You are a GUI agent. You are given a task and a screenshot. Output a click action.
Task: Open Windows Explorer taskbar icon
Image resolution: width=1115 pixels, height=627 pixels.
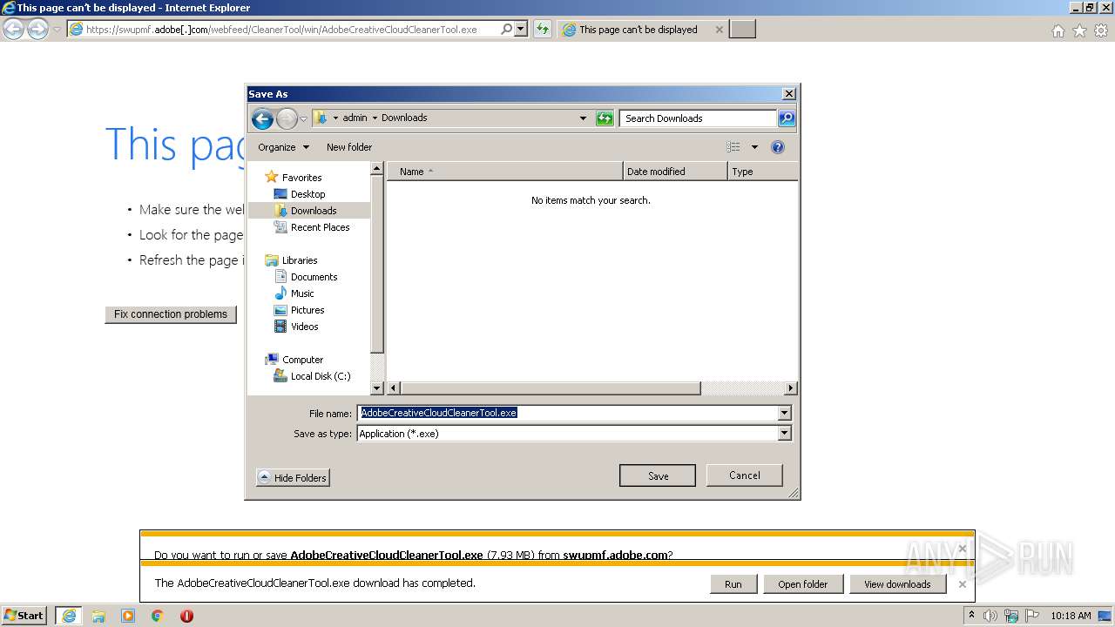click(98, 616)
